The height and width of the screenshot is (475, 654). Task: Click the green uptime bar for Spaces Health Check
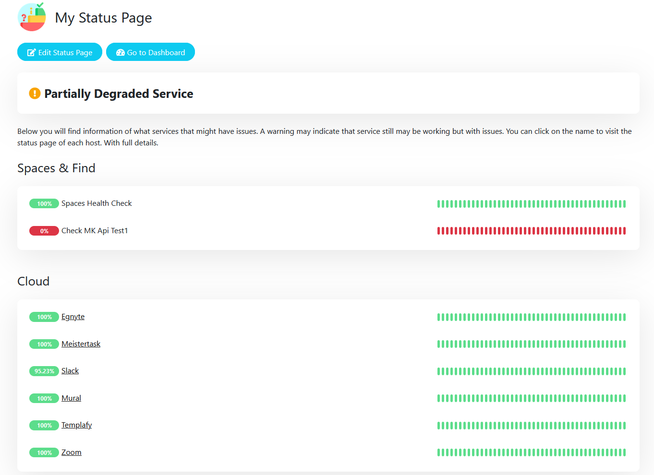(x=532, y=204)
